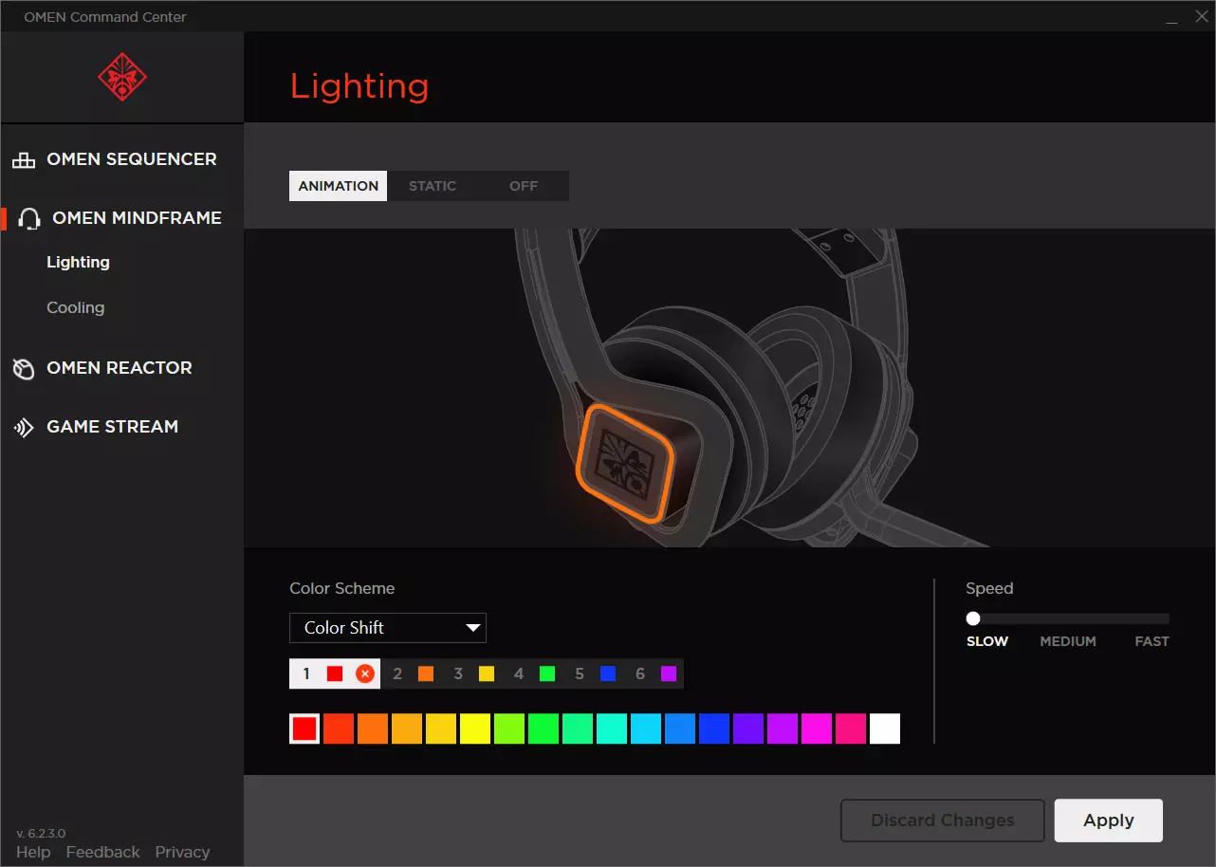1216x867 pixels.
Task: Open the Privacy link
Action: pos(182,852)
